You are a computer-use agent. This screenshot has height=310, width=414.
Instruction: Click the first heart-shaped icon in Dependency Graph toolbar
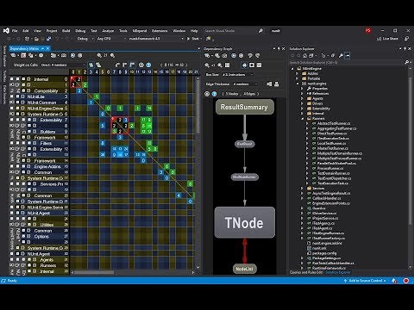click(x=250, y=55)
